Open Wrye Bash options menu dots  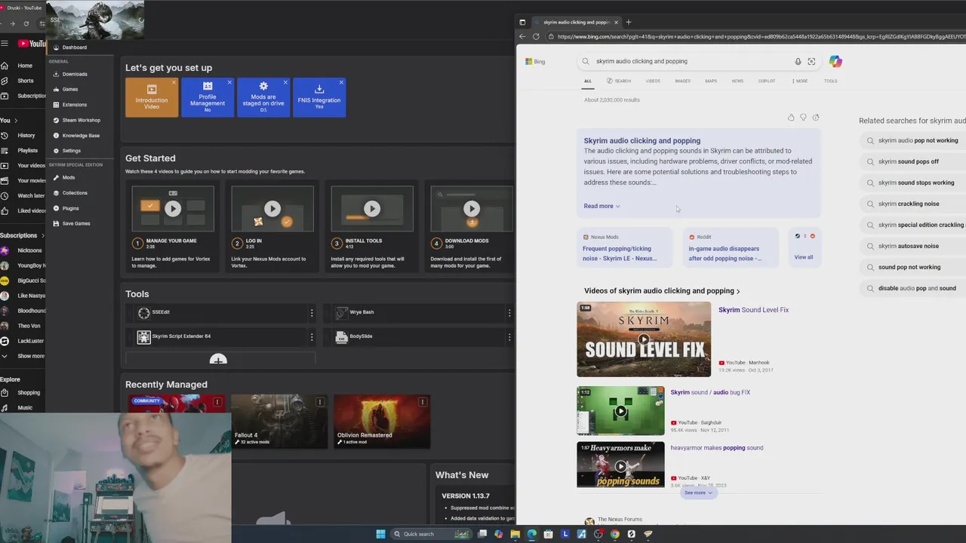click(x=509, y=312)
